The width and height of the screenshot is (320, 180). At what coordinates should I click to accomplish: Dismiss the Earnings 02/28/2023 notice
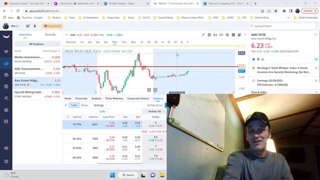[316, 80]
